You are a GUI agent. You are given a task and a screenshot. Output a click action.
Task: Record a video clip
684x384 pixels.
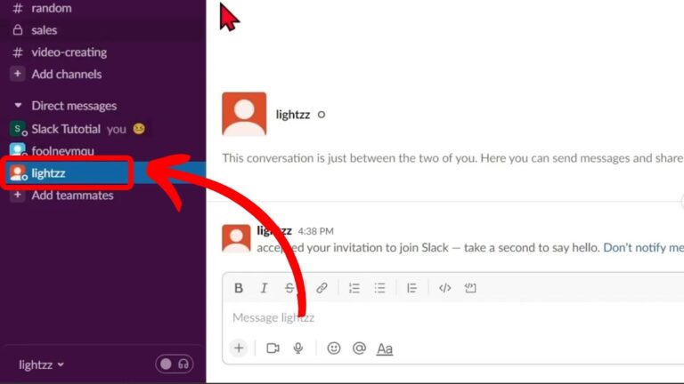[273, 348]
